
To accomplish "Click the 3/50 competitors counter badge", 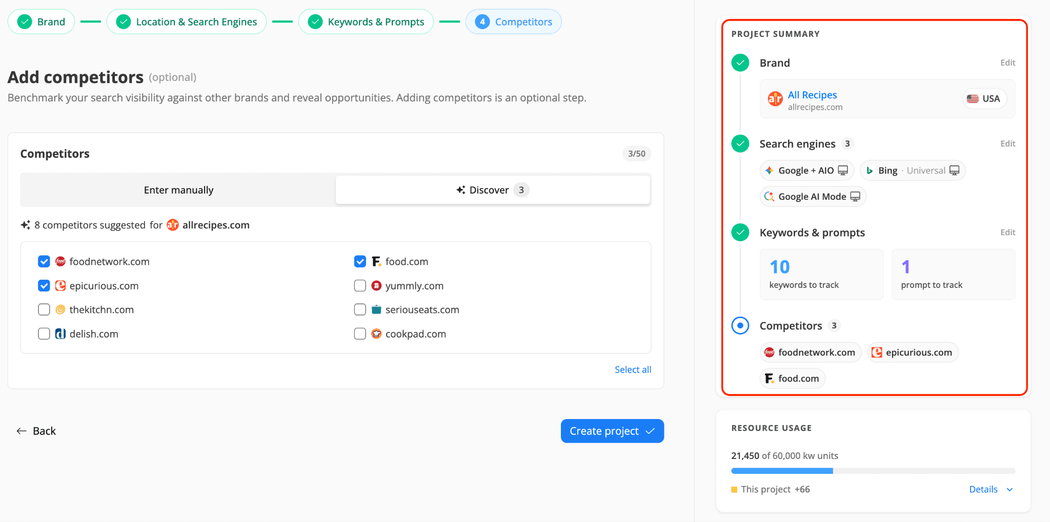I will point(637,154).
